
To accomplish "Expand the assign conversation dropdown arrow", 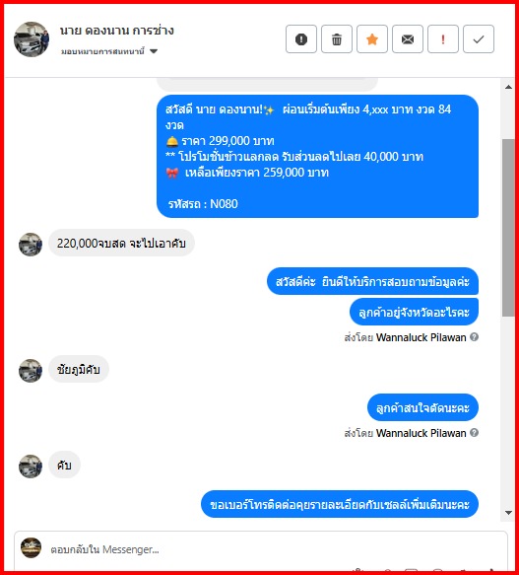I will [x=154, y=51].
